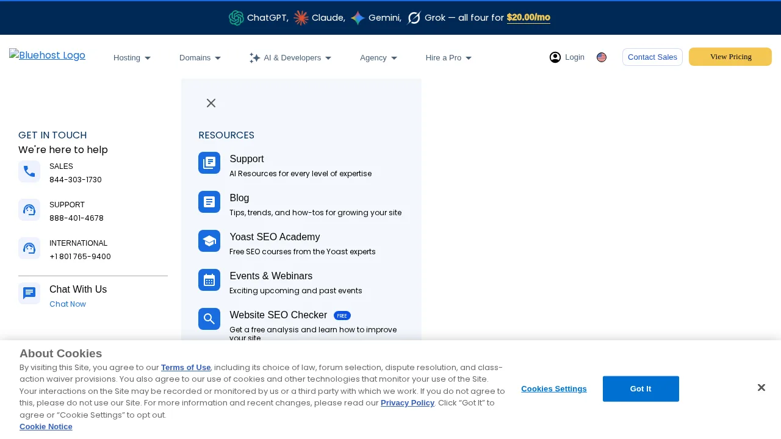Viewport: 781px width, 439px height.
Task: Open the Agency menu
Action: click(373, 58)
